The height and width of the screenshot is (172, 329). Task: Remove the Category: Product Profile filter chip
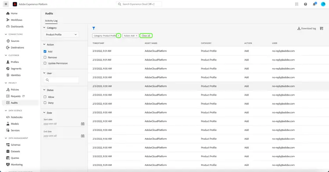tap(118, 36)
